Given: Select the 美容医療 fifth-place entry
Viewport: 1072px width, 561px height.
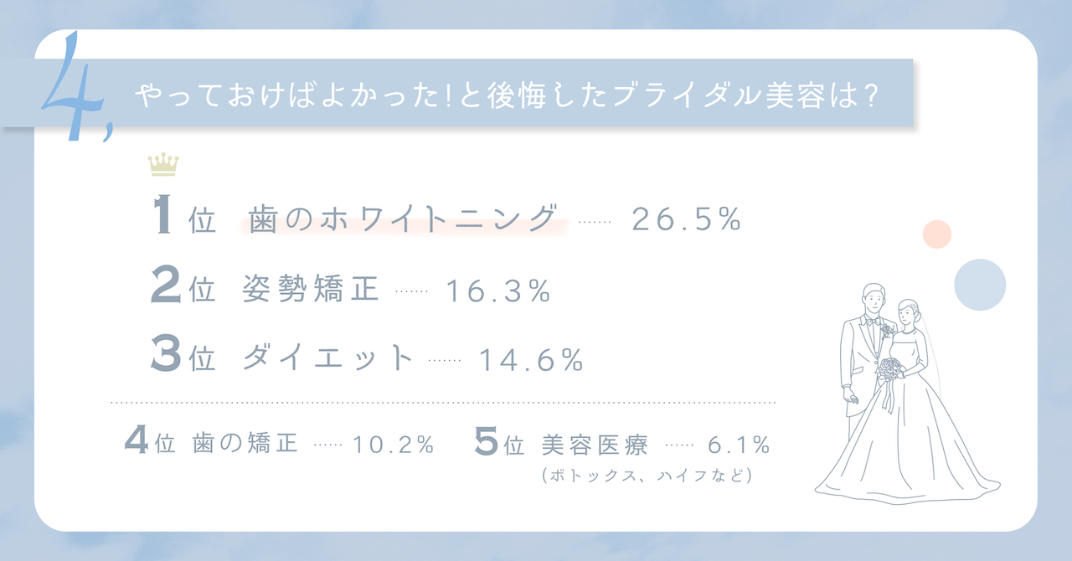Looking at the screenshot, I should tap(595, 444).
